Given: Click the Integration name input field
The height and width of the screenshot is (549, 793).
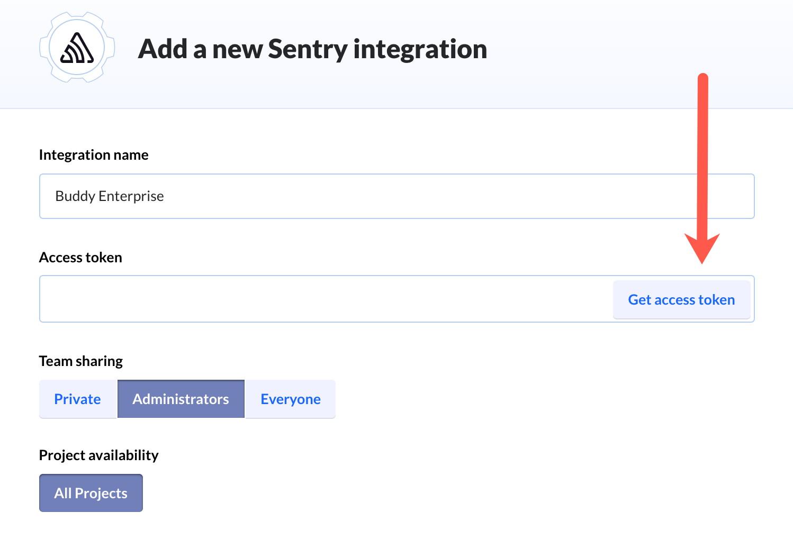Looking at the screenshot, I should click(x=396, y=196).
